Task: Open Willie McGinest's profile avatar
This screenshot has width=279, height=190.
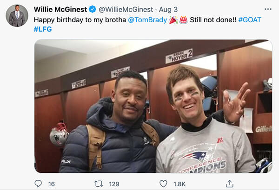Action: 17,16
